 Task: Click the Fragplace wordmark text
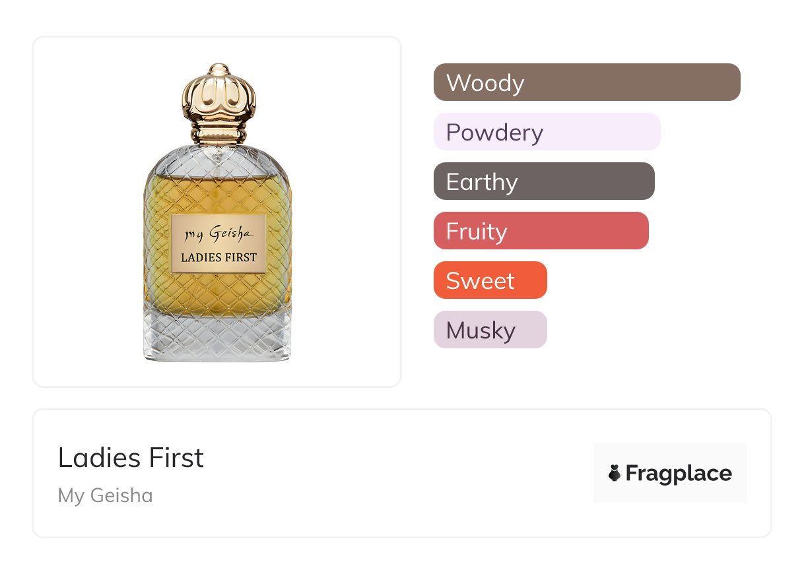pos(679,473)
